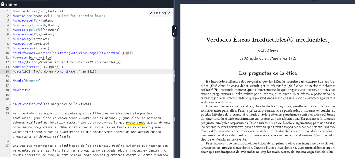
Task: Click the underlined word preguntamos in the editor
Action: pos(135,123)
